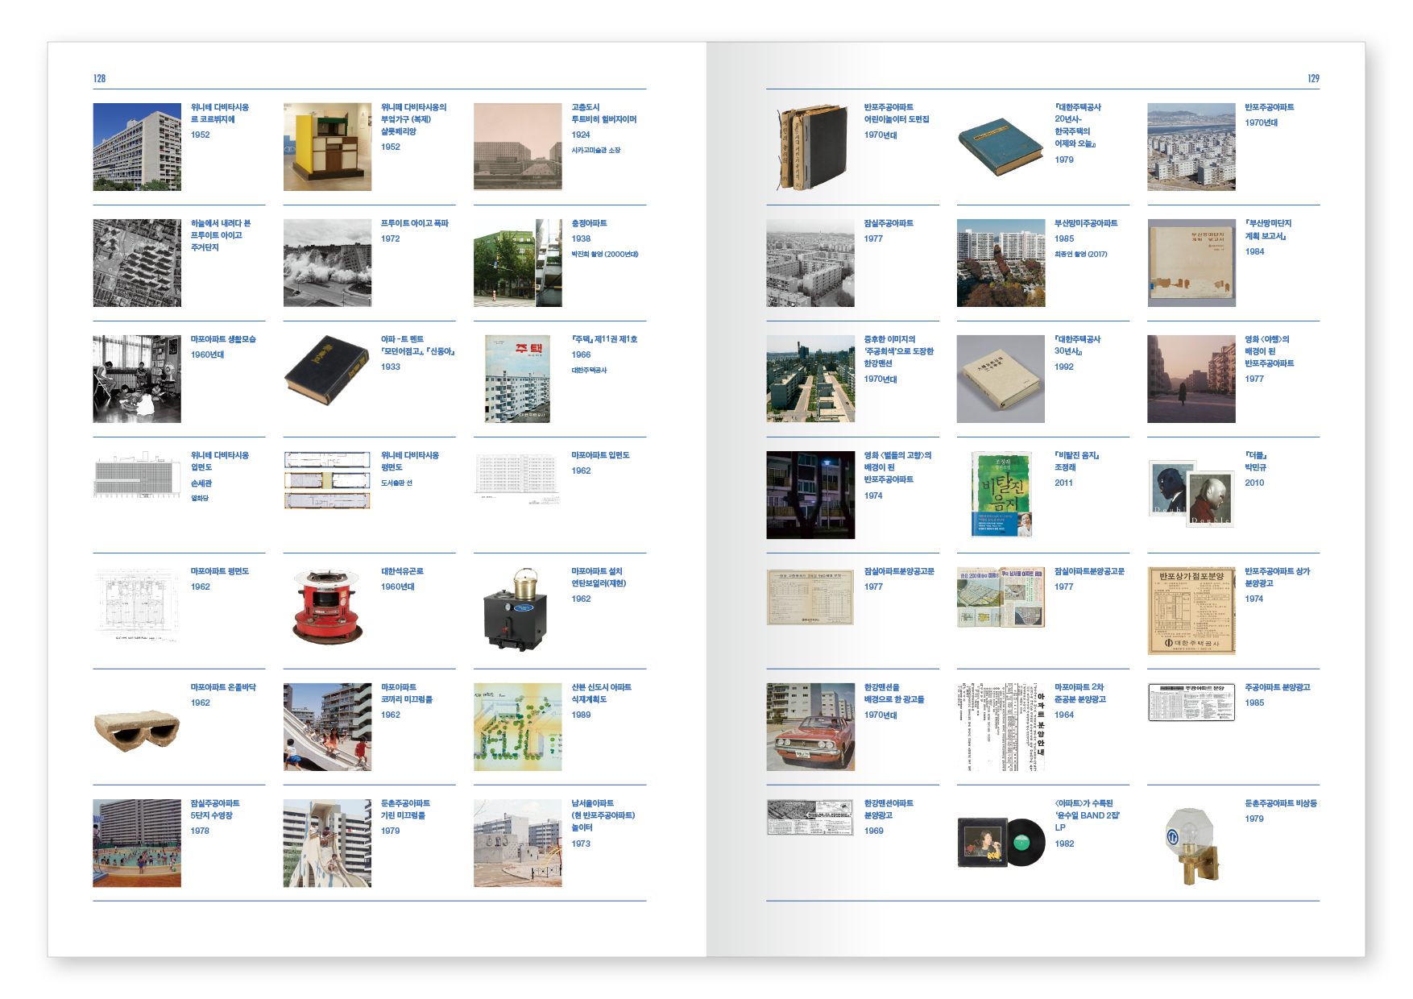Screen dimensions: 1413x999
Task: Select the author name '박민규'
Action: (x=1255, y=467)
